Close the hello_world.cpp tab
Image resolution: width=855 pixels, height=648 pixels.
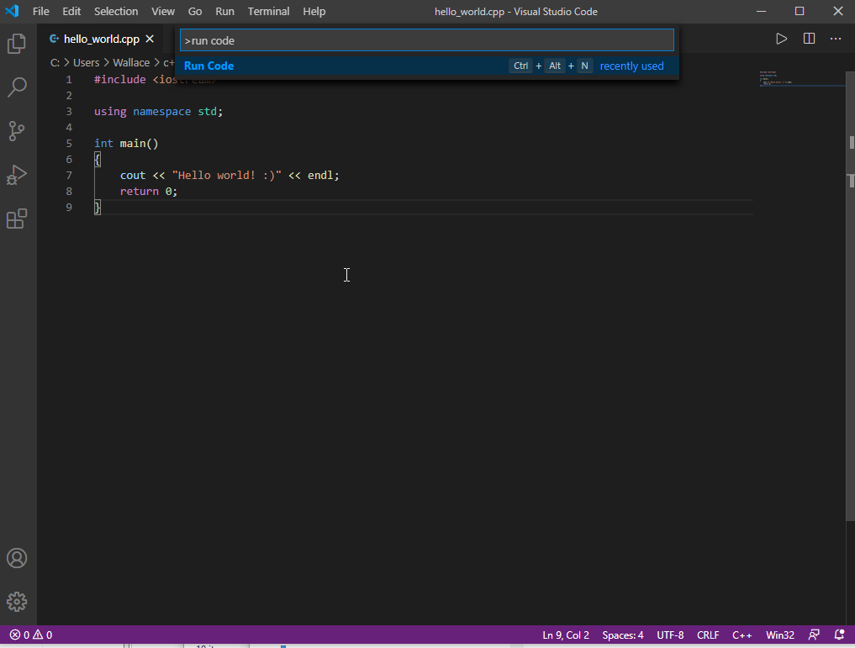(150, 39)
